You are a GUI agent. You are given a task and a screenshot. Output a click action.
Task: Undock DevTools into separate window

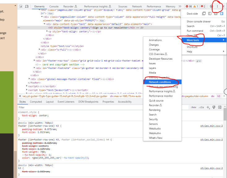pyautogui.click(x=204, y=14)
